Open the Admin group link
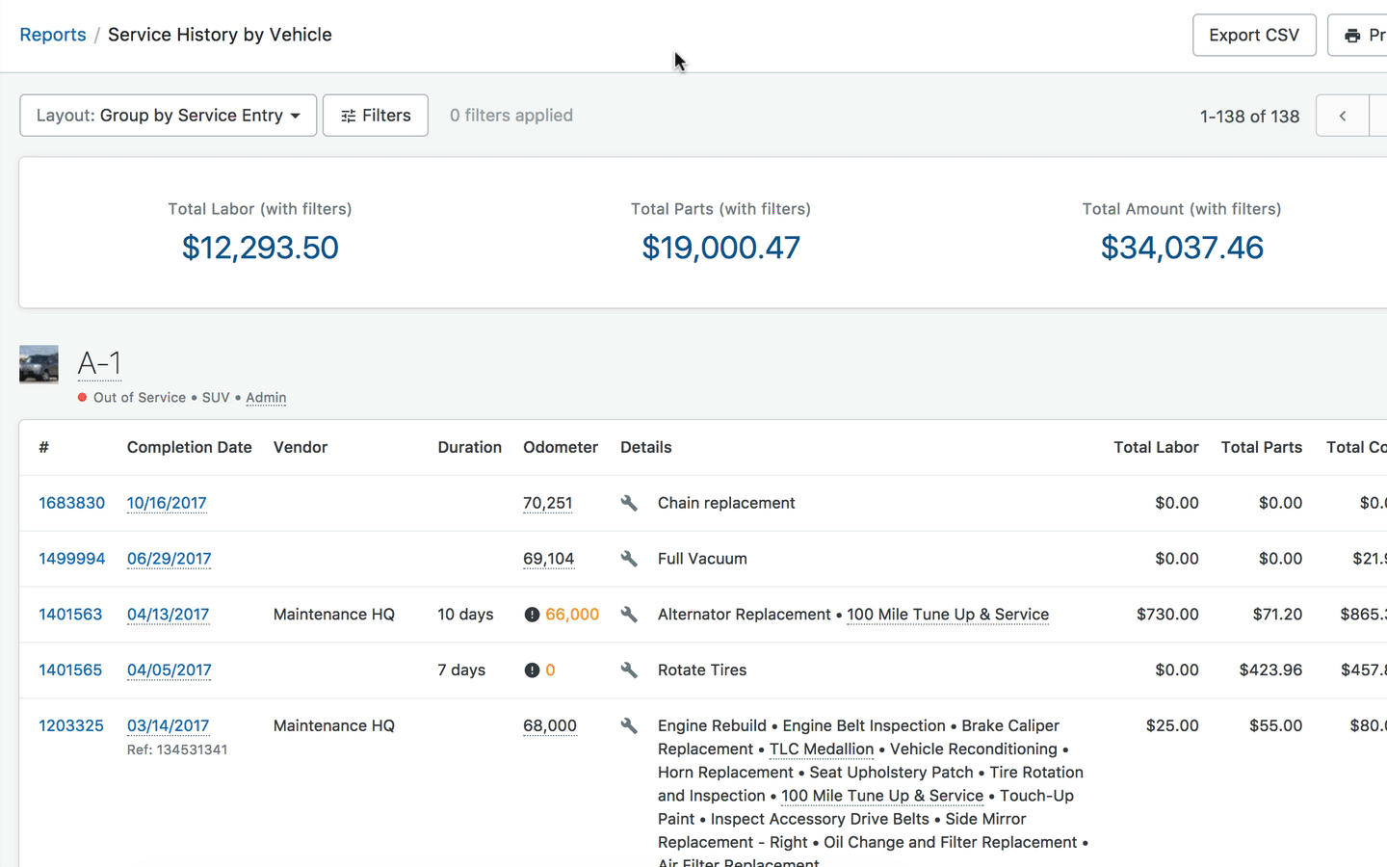Screen dimensions: 1387x867 (x=266, y=398)
